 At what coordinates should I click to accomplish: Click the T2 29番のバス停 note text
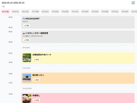click(x=32, y=36)
